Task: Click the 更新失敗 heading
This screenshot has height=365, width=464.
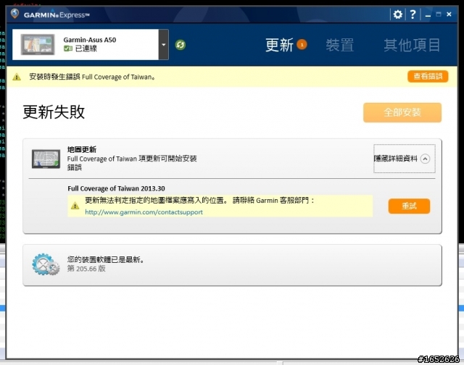Action: click(54, 112)
